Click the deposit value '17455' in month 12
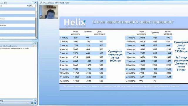The image size is (188, 106). pos(76,81)
